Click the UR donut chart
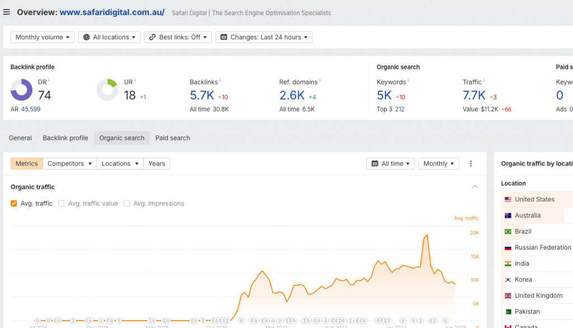Screen dimensions: 573x328 (107, 90)
